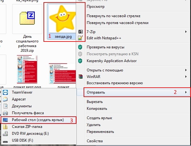Expand the WinRAR submenu arrow
This screenshot has height=146, width=191.
(186, 76)
